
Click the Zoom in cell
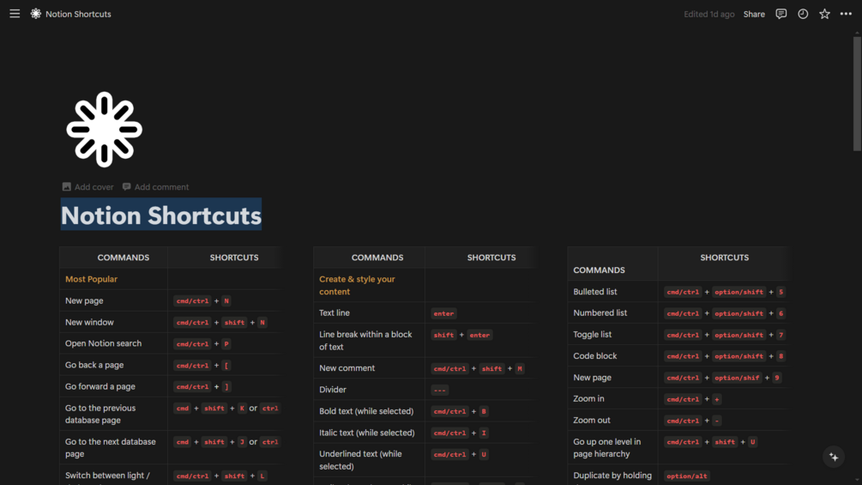tap(612, 398)
